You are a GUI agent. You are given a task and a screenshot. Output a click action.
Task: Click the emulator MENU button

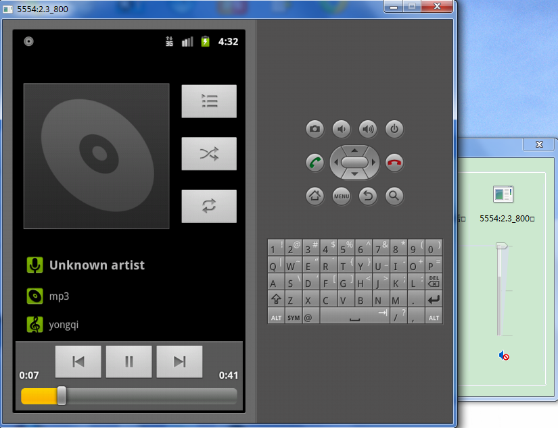[x=342, y=196]
